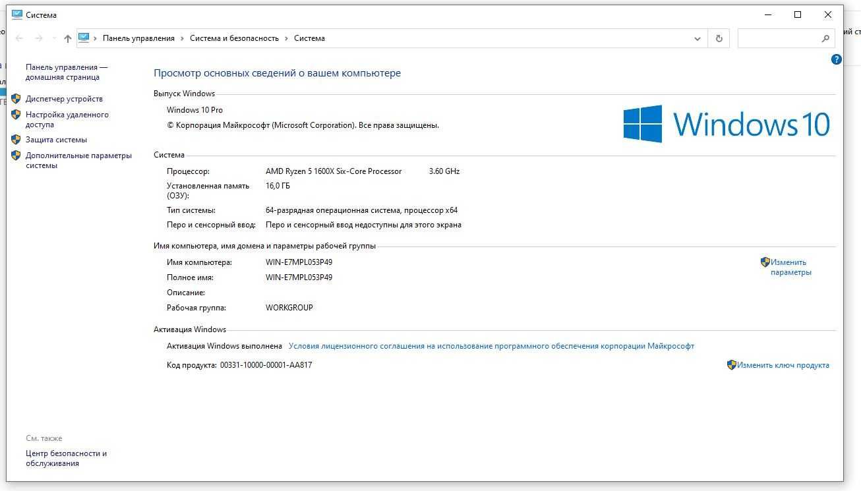The width and height of the screenshot is (861, 491).
Task: Click the 'Система' window title icon
Action: point(16,14)
